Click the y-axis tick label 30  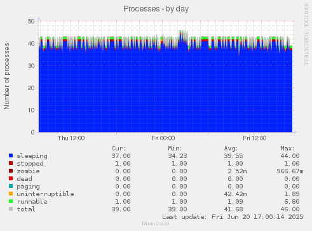click(31, 65)
